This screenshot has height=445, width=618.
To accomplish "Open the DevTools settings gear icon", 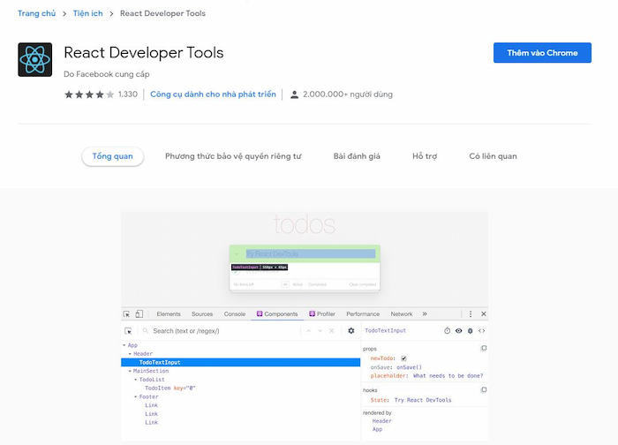I will (350, 331).
